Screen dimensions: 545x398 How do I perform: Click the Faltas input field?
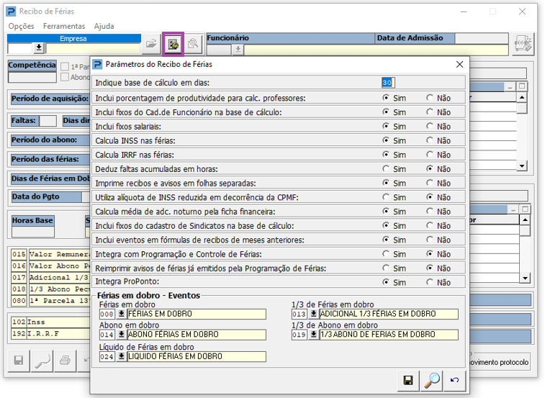coord(48,121)
